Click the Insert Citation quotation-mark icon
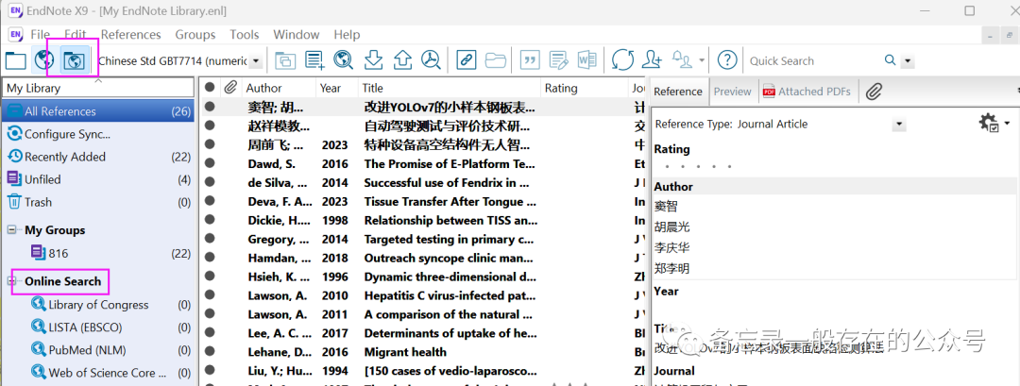This screenshot has width=1020, height=386. 530,60
